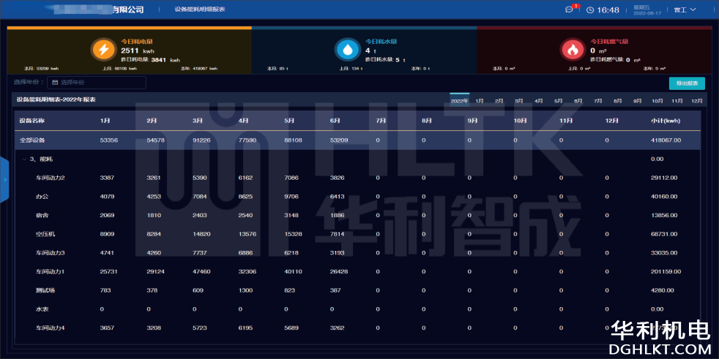The height and width of the screenshot is (359, 719).
Task: Open the 设备能耗明细报表 page title
Action: [x=200, y=10]
